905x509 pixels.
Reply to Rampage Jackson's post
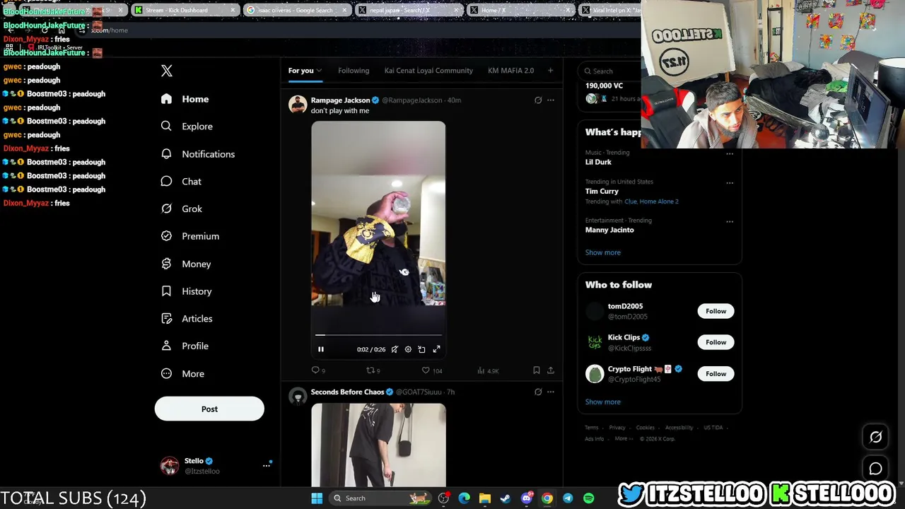click(x=318, y=370)
